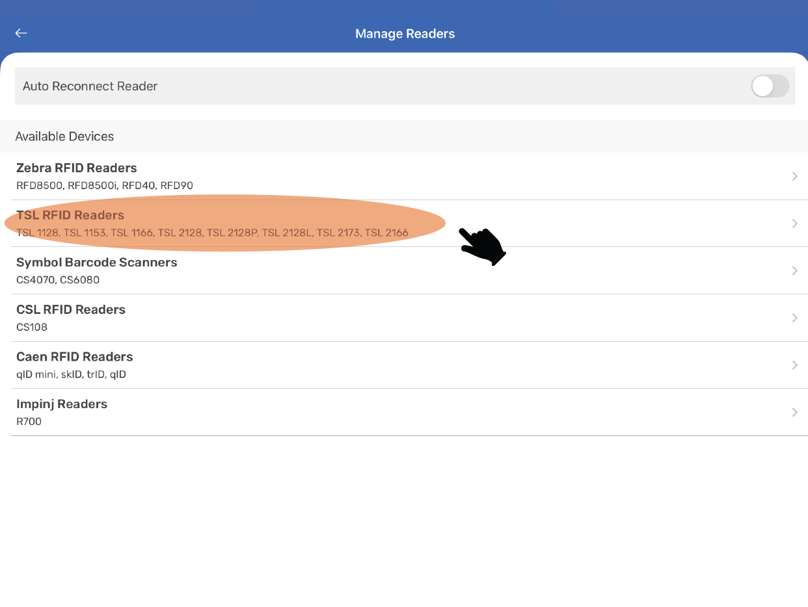Image resolution: width=808 pixels, height=607 pixels.
Task: Go back using the top-left arrow
Action: (x=21, y=33)
